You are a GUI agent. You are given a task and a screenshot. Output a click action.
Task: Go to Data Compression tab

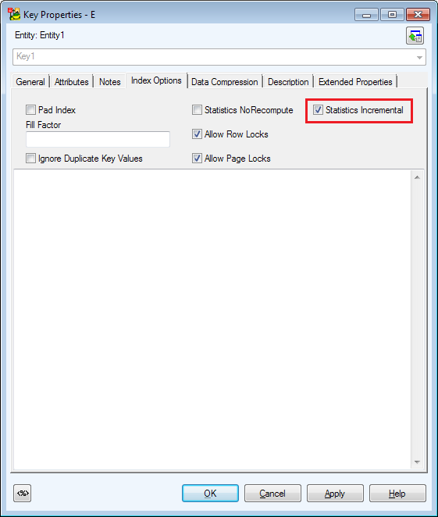pos(224,82)
